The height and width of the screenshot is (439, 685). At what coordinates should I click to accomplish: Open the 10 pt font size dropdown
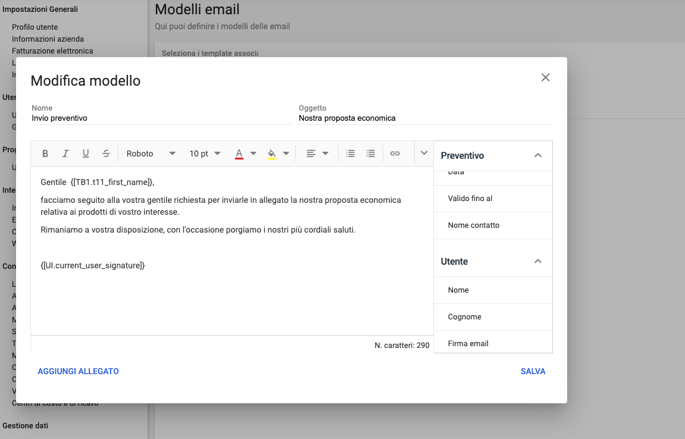(x=205, y=153)
